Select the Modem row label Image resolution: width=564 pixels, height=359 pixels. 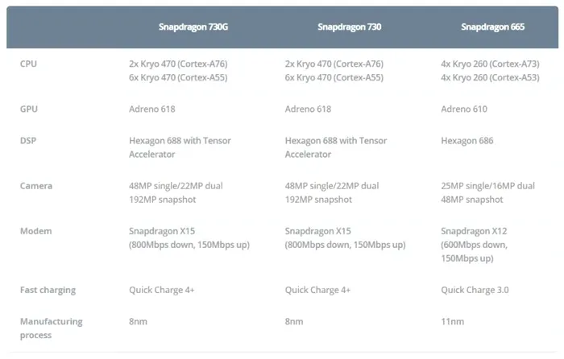[36, 231]
